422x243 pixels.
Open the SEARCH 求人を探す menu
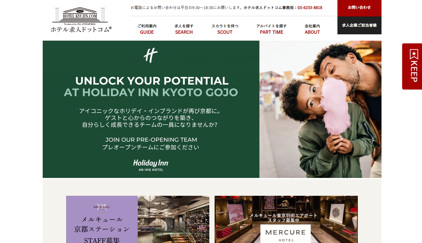(x=184, y=29)
